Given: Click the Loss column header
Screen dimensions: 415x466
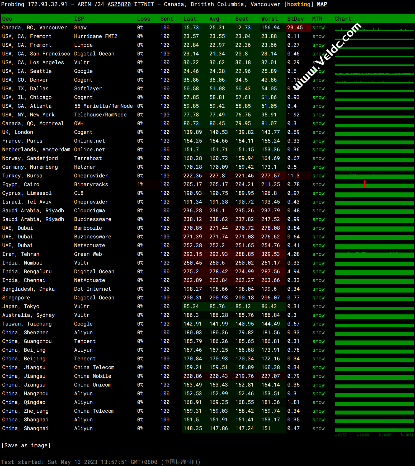Looking at the screenshot, I should tap(144, 19).
